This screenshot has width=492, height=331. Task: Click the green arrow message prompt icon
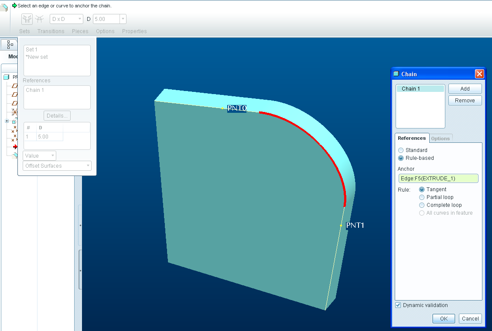14,5
